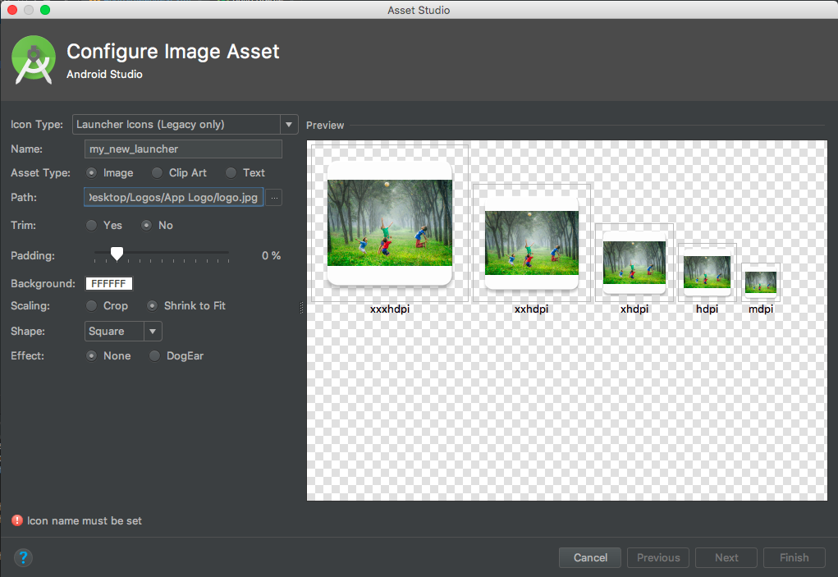838x577 pixels.
Task: Click the Finish button
Action: pos(794,557)
